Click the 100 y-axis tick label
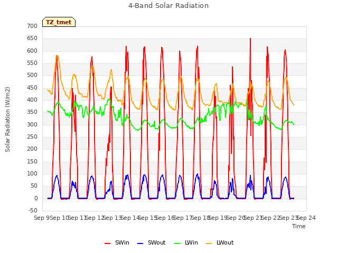This screenshot has width=338, height=253. coord(32,173)
